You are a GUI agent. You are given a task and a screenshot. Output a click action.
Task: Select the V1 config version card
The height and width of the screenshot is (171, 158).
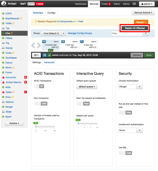click(88, 45)
